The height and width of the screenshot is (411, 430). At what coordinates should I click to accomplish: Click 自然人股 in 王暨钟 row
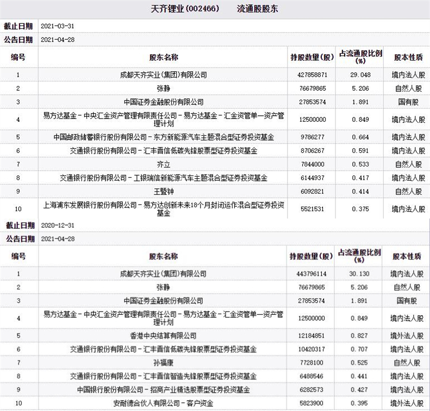(x=408, y=191)
